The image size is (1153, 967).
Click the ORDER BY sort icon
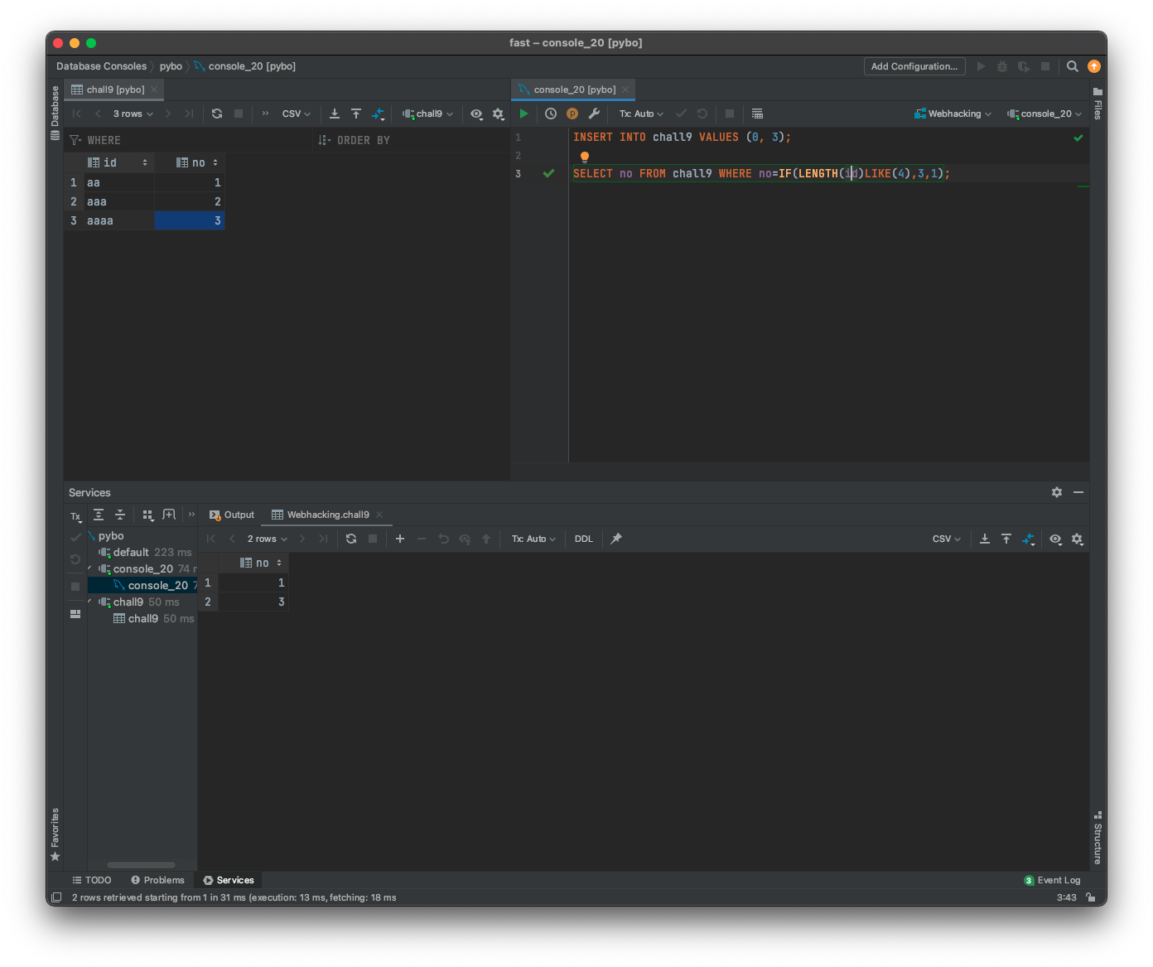click(x=324, y=140)
